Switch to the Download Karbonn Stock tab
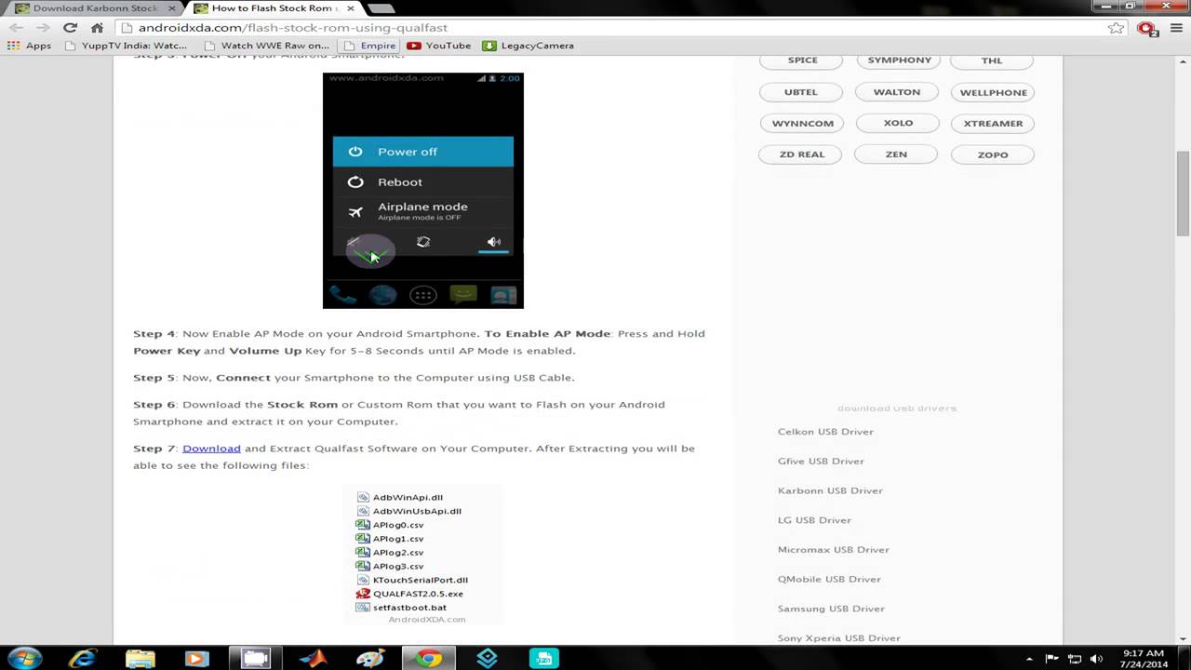The width and height of the screenshot is (1191, 670). point(94,8)
